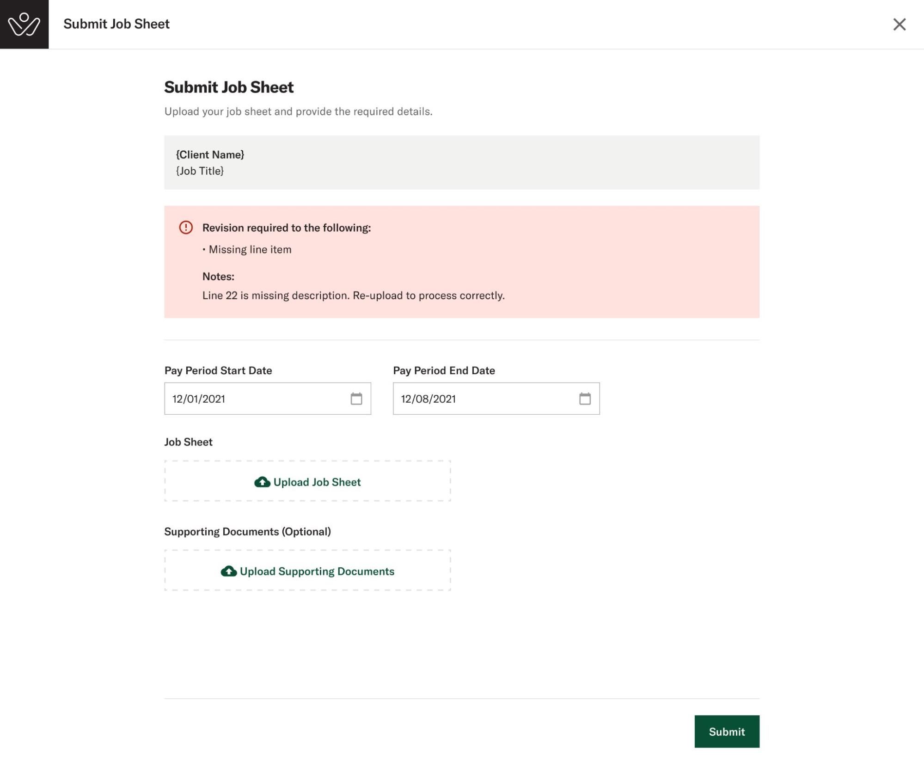The image size is (924, 775).
Task: Open calendar picker for Pay Period End Date
Action: [x=585, y=398]
